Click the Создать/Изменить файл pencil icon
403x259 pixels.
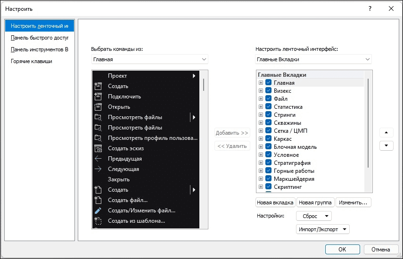[x=98, y=210]
